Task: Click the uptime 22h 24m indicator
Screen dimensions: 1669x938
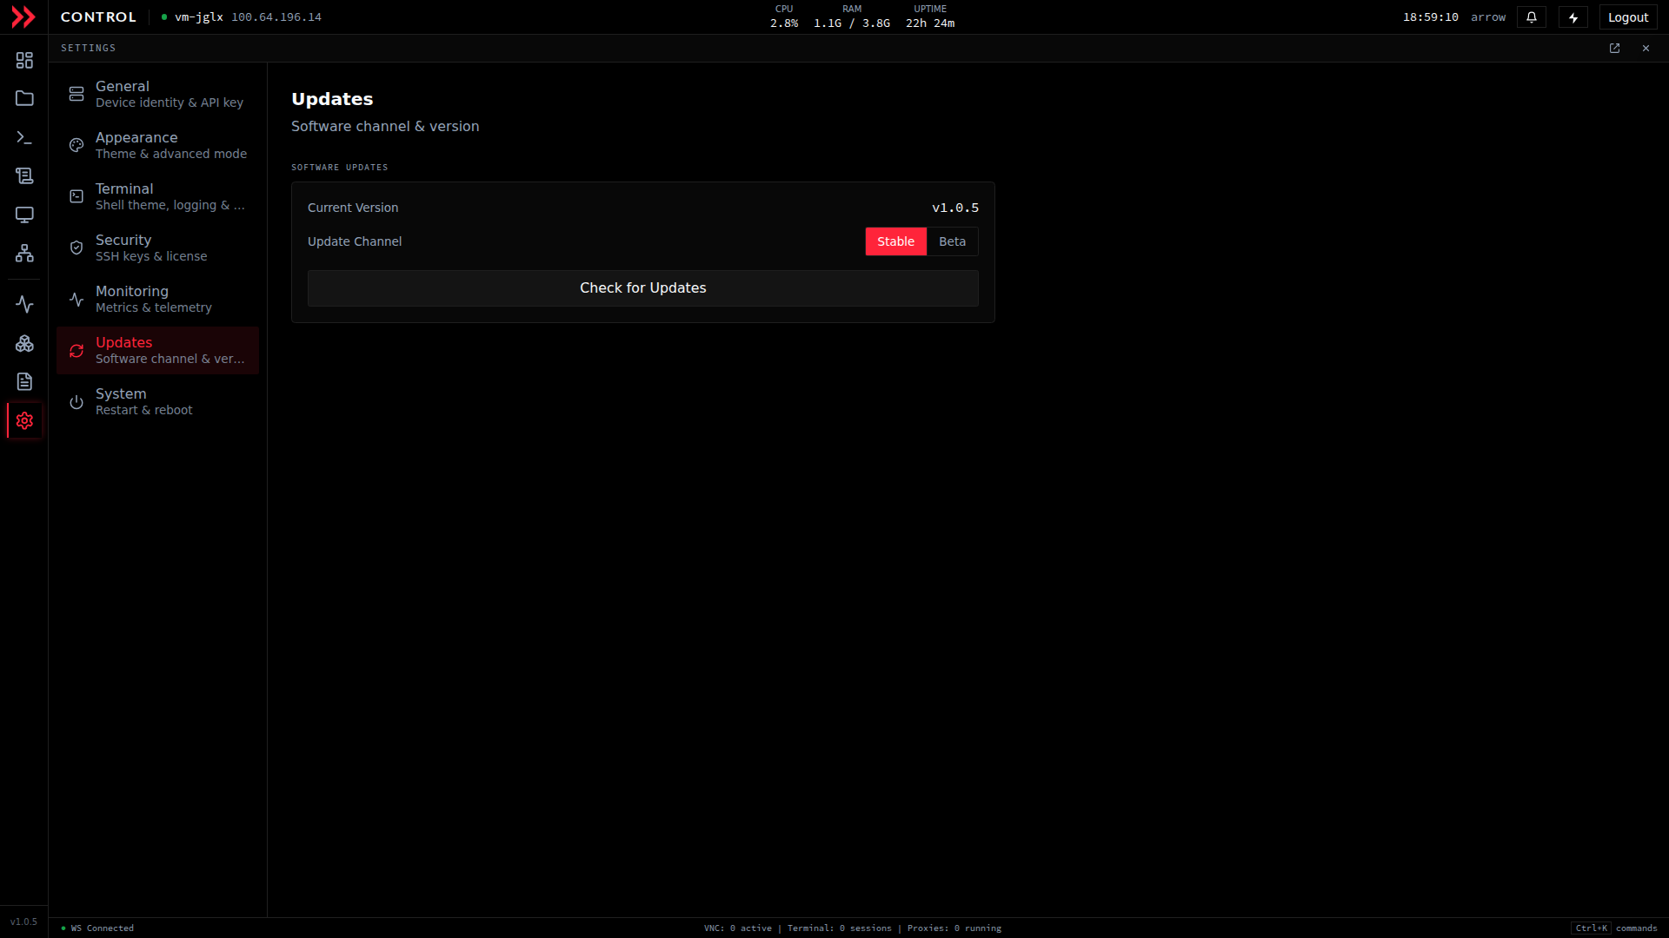Action: pos(930,17)
